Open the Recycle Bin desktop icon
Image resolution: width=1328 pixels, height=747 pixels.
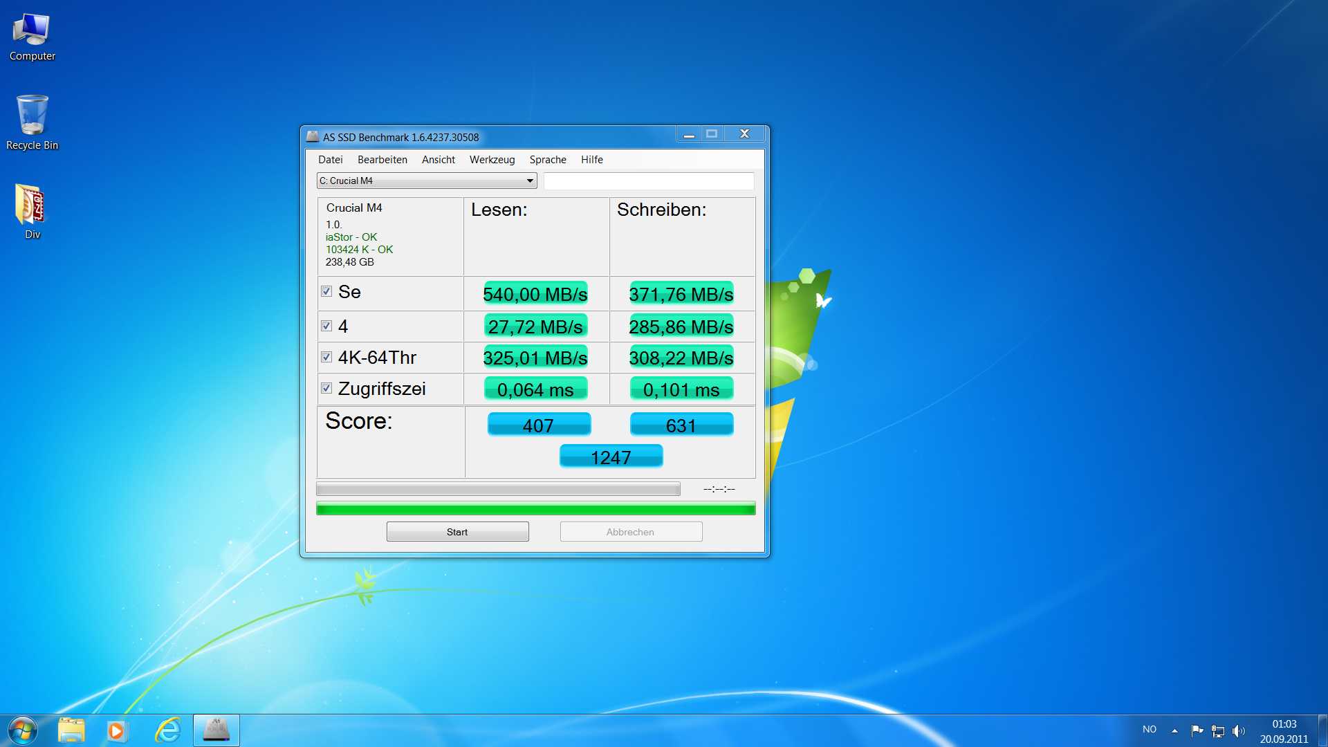tap(32, 122)
